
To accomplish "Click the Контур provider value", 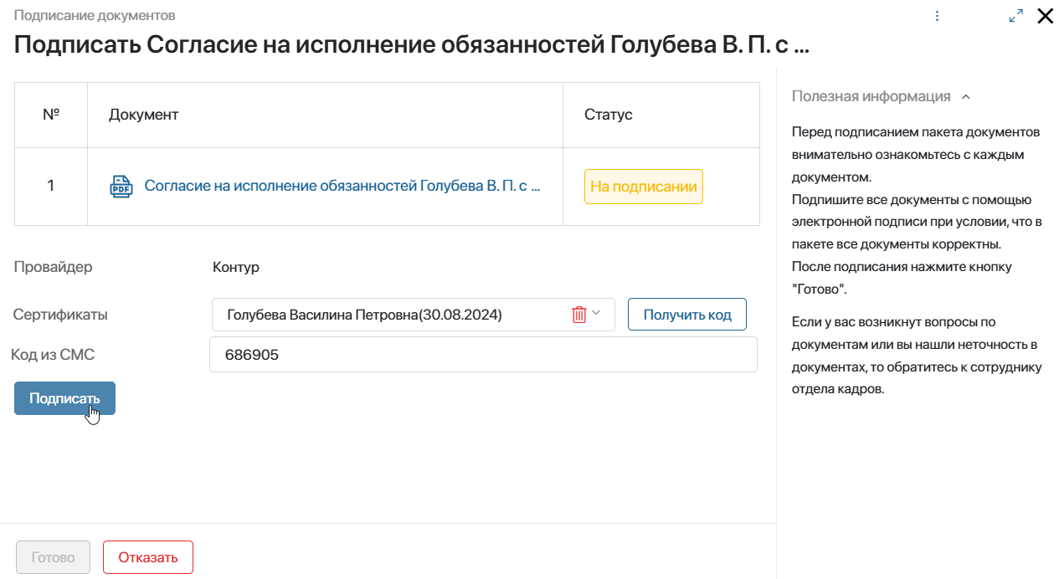I will (x=236, y=268).
